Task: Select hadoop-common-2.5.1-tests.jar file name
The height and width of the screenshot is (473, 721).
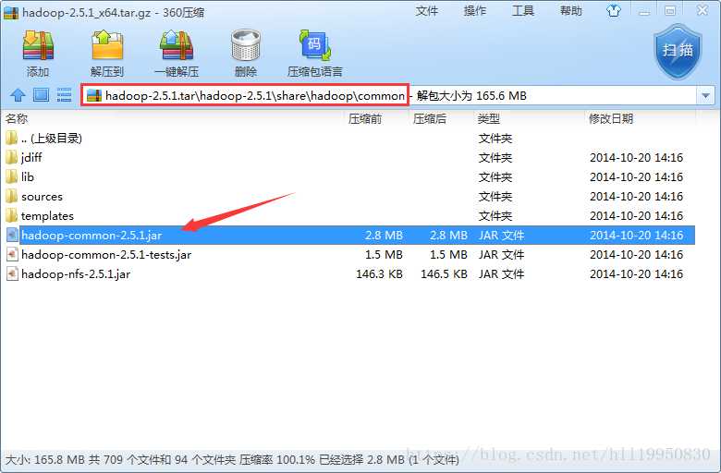Action: (106, 255)
